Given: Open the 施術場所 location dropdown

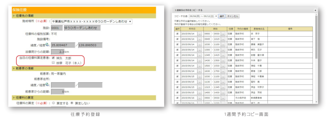Looking at the screenshot, I should pos(92,21).
